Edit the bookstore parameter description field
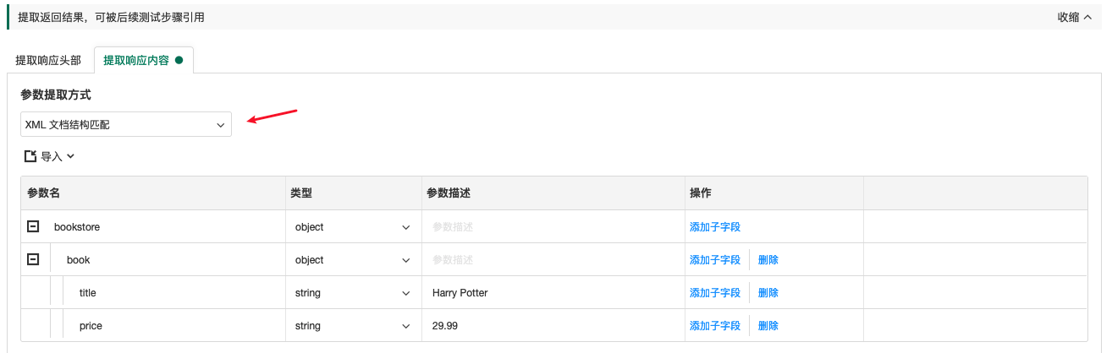This screenshot has width=1112, height=353. [552, 227]
